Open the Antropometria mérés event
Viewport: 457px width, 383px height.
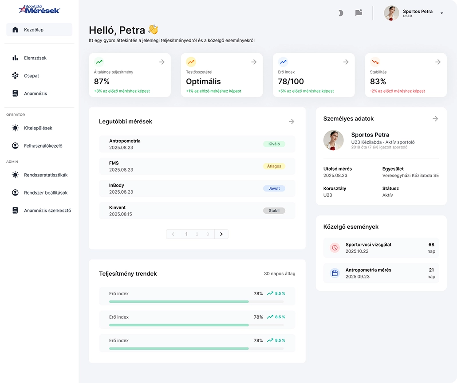(381, 273)
